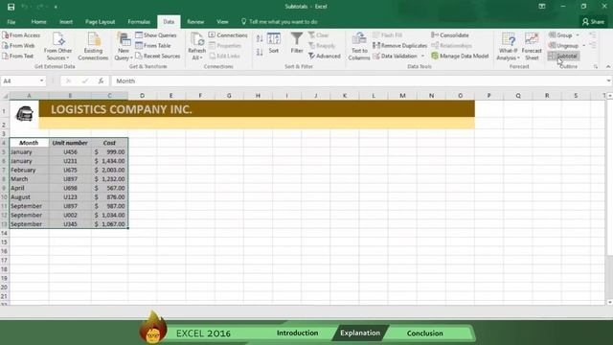
Task: Create a Forecast Sheet
Action: pos(532,46)
